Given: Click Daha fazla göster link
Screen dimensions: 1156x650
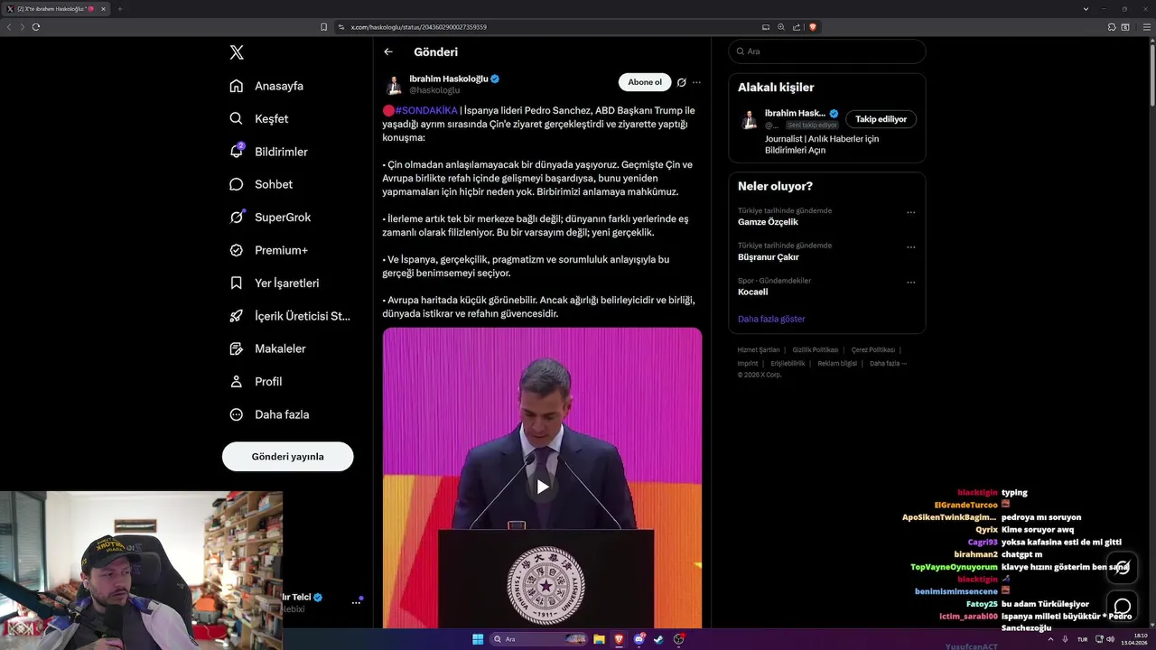Looking at the screenshot, I should pyautogui.click(x=771, y=319).
